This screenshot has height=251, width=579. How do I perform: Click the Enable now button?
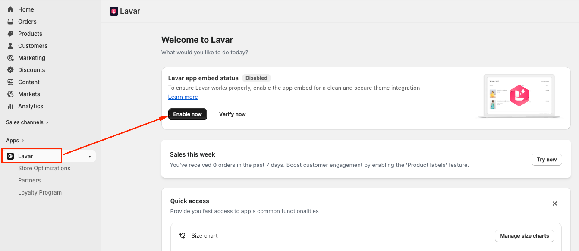click(188, 114)
